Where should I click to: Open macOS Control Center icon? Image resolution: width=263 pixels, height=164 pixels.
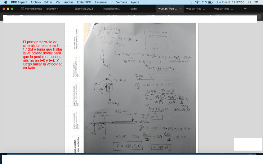pyautogui.click(x=256, y=2)
